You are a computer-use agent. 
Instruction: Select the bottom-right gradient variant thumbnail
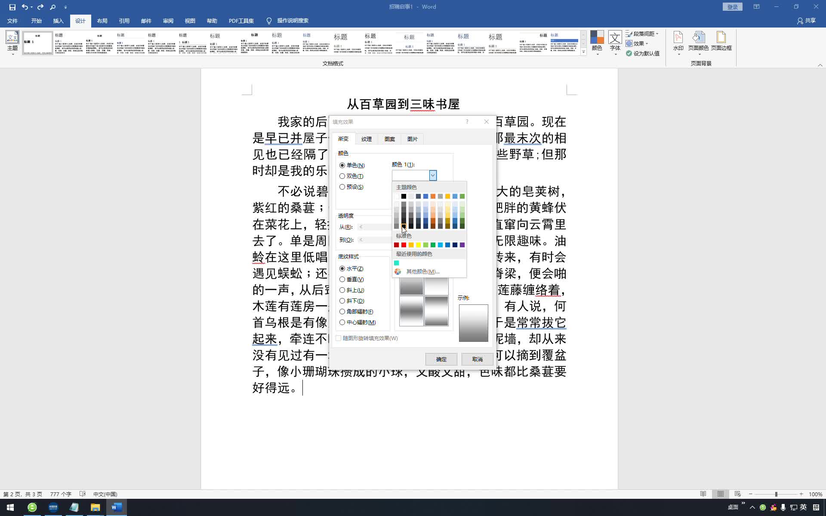tap(437, 311)
